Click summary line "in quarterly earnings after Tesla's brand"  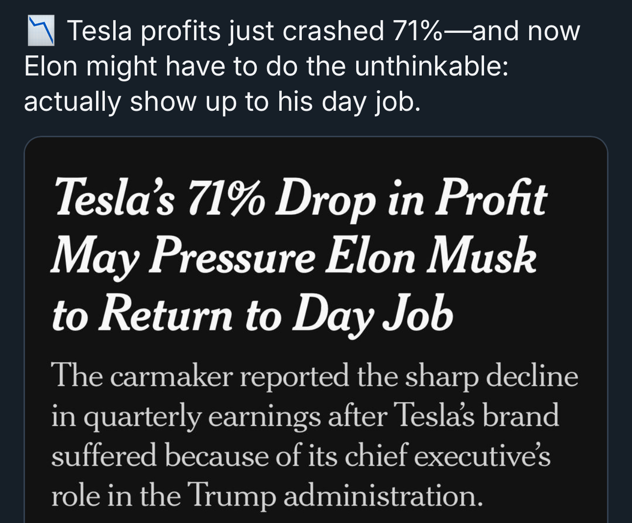(x=305, y=417)
